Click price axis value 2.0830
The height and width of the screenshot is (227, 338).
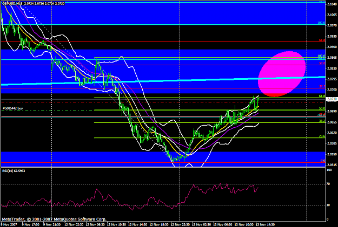click(x=331, y=68)
